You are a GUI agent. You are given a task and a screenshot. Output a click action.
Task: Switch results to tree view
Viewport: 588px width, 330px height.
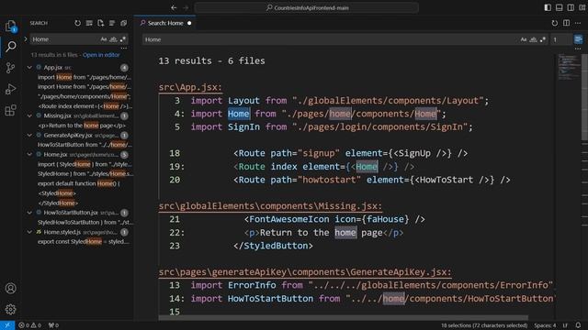[112, 23]
